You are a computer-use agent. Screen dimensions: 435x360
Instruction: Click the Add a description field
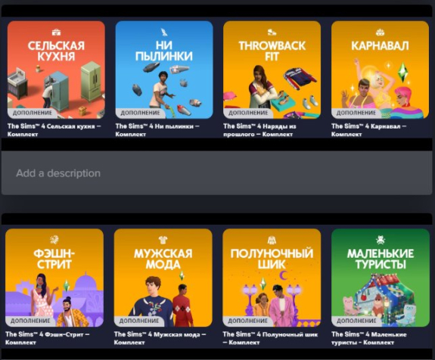click(x=216, y=173)
